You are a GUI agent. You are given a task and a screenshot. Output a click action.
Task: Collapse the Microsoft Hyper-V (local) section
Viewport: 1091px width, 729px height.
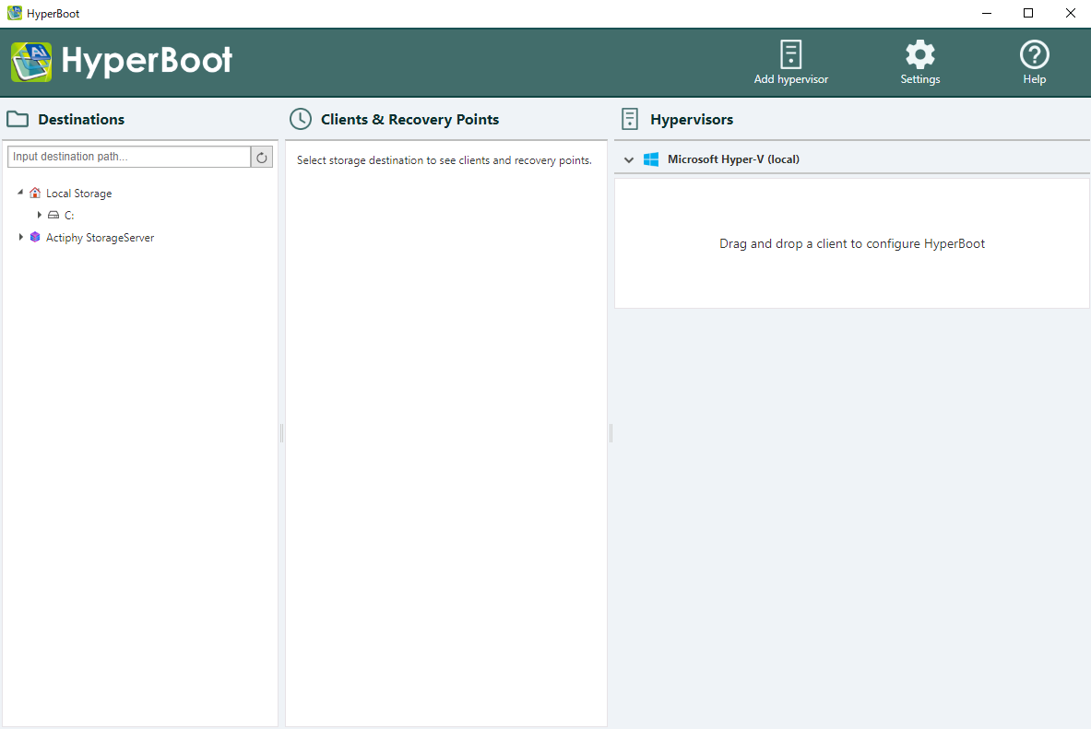tap(629, 160)
